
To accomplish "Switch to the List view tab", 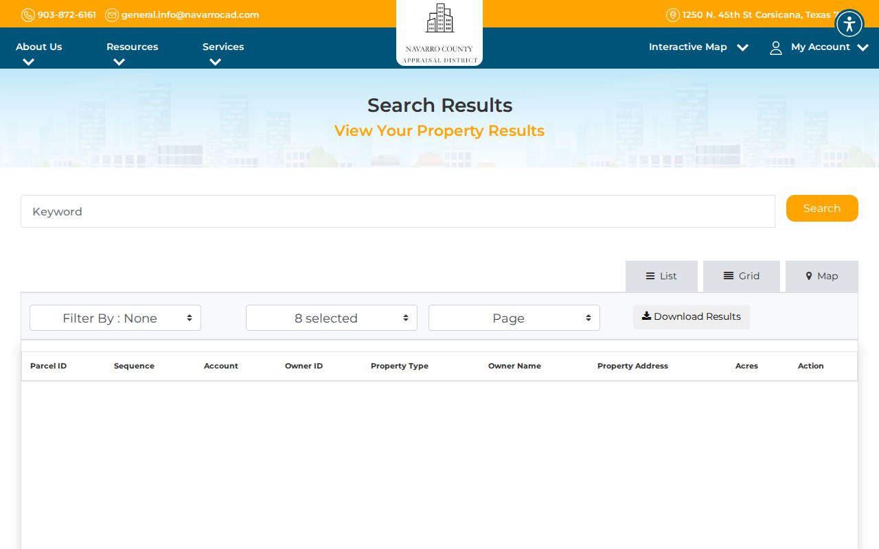I will (661, 276).
